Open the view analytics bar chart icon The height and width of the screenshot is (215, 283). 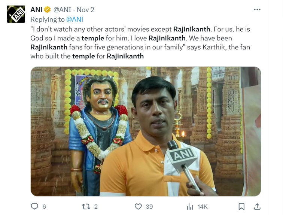tap(190, 206)
